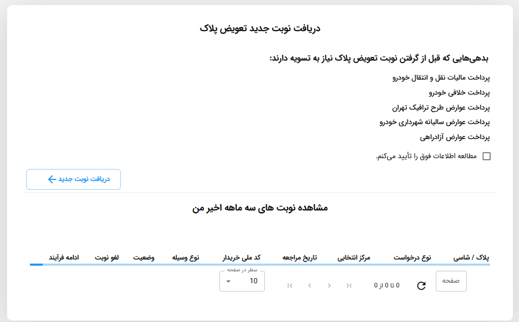
Task: Tick the checkbox confirming the information was read
Action: click(486, 157)
